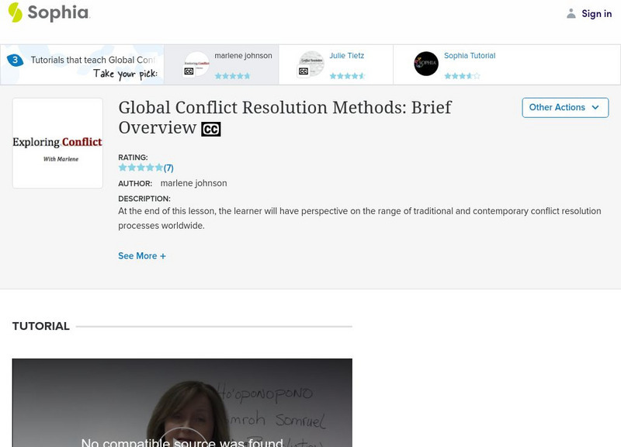
Task: Click Julie Tietz's round avatar thumbnail
Action: tap(311, 64)
